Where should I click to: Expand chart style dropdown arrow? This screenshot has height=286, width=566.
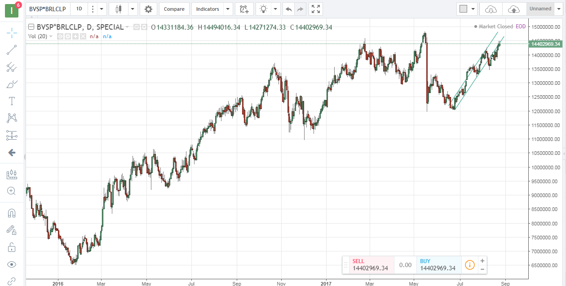[133, 9]
